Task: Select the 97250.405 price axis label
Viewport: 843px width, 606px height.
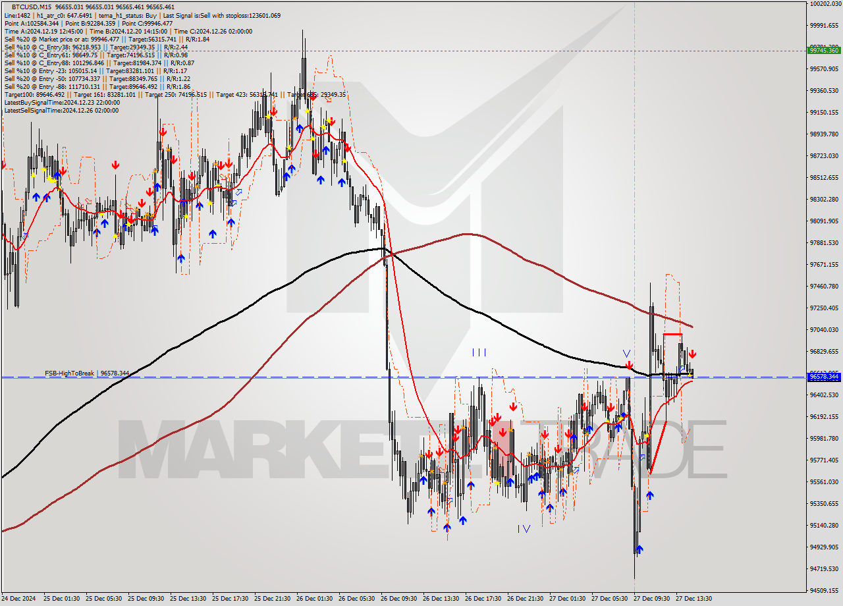Action: click(826, 308)
